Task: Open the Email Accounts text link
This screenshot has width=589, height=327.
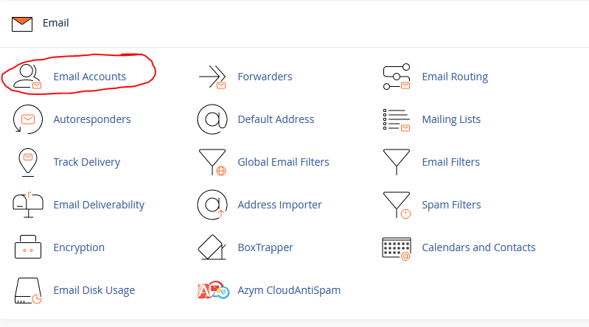Action: click(89, 77)
